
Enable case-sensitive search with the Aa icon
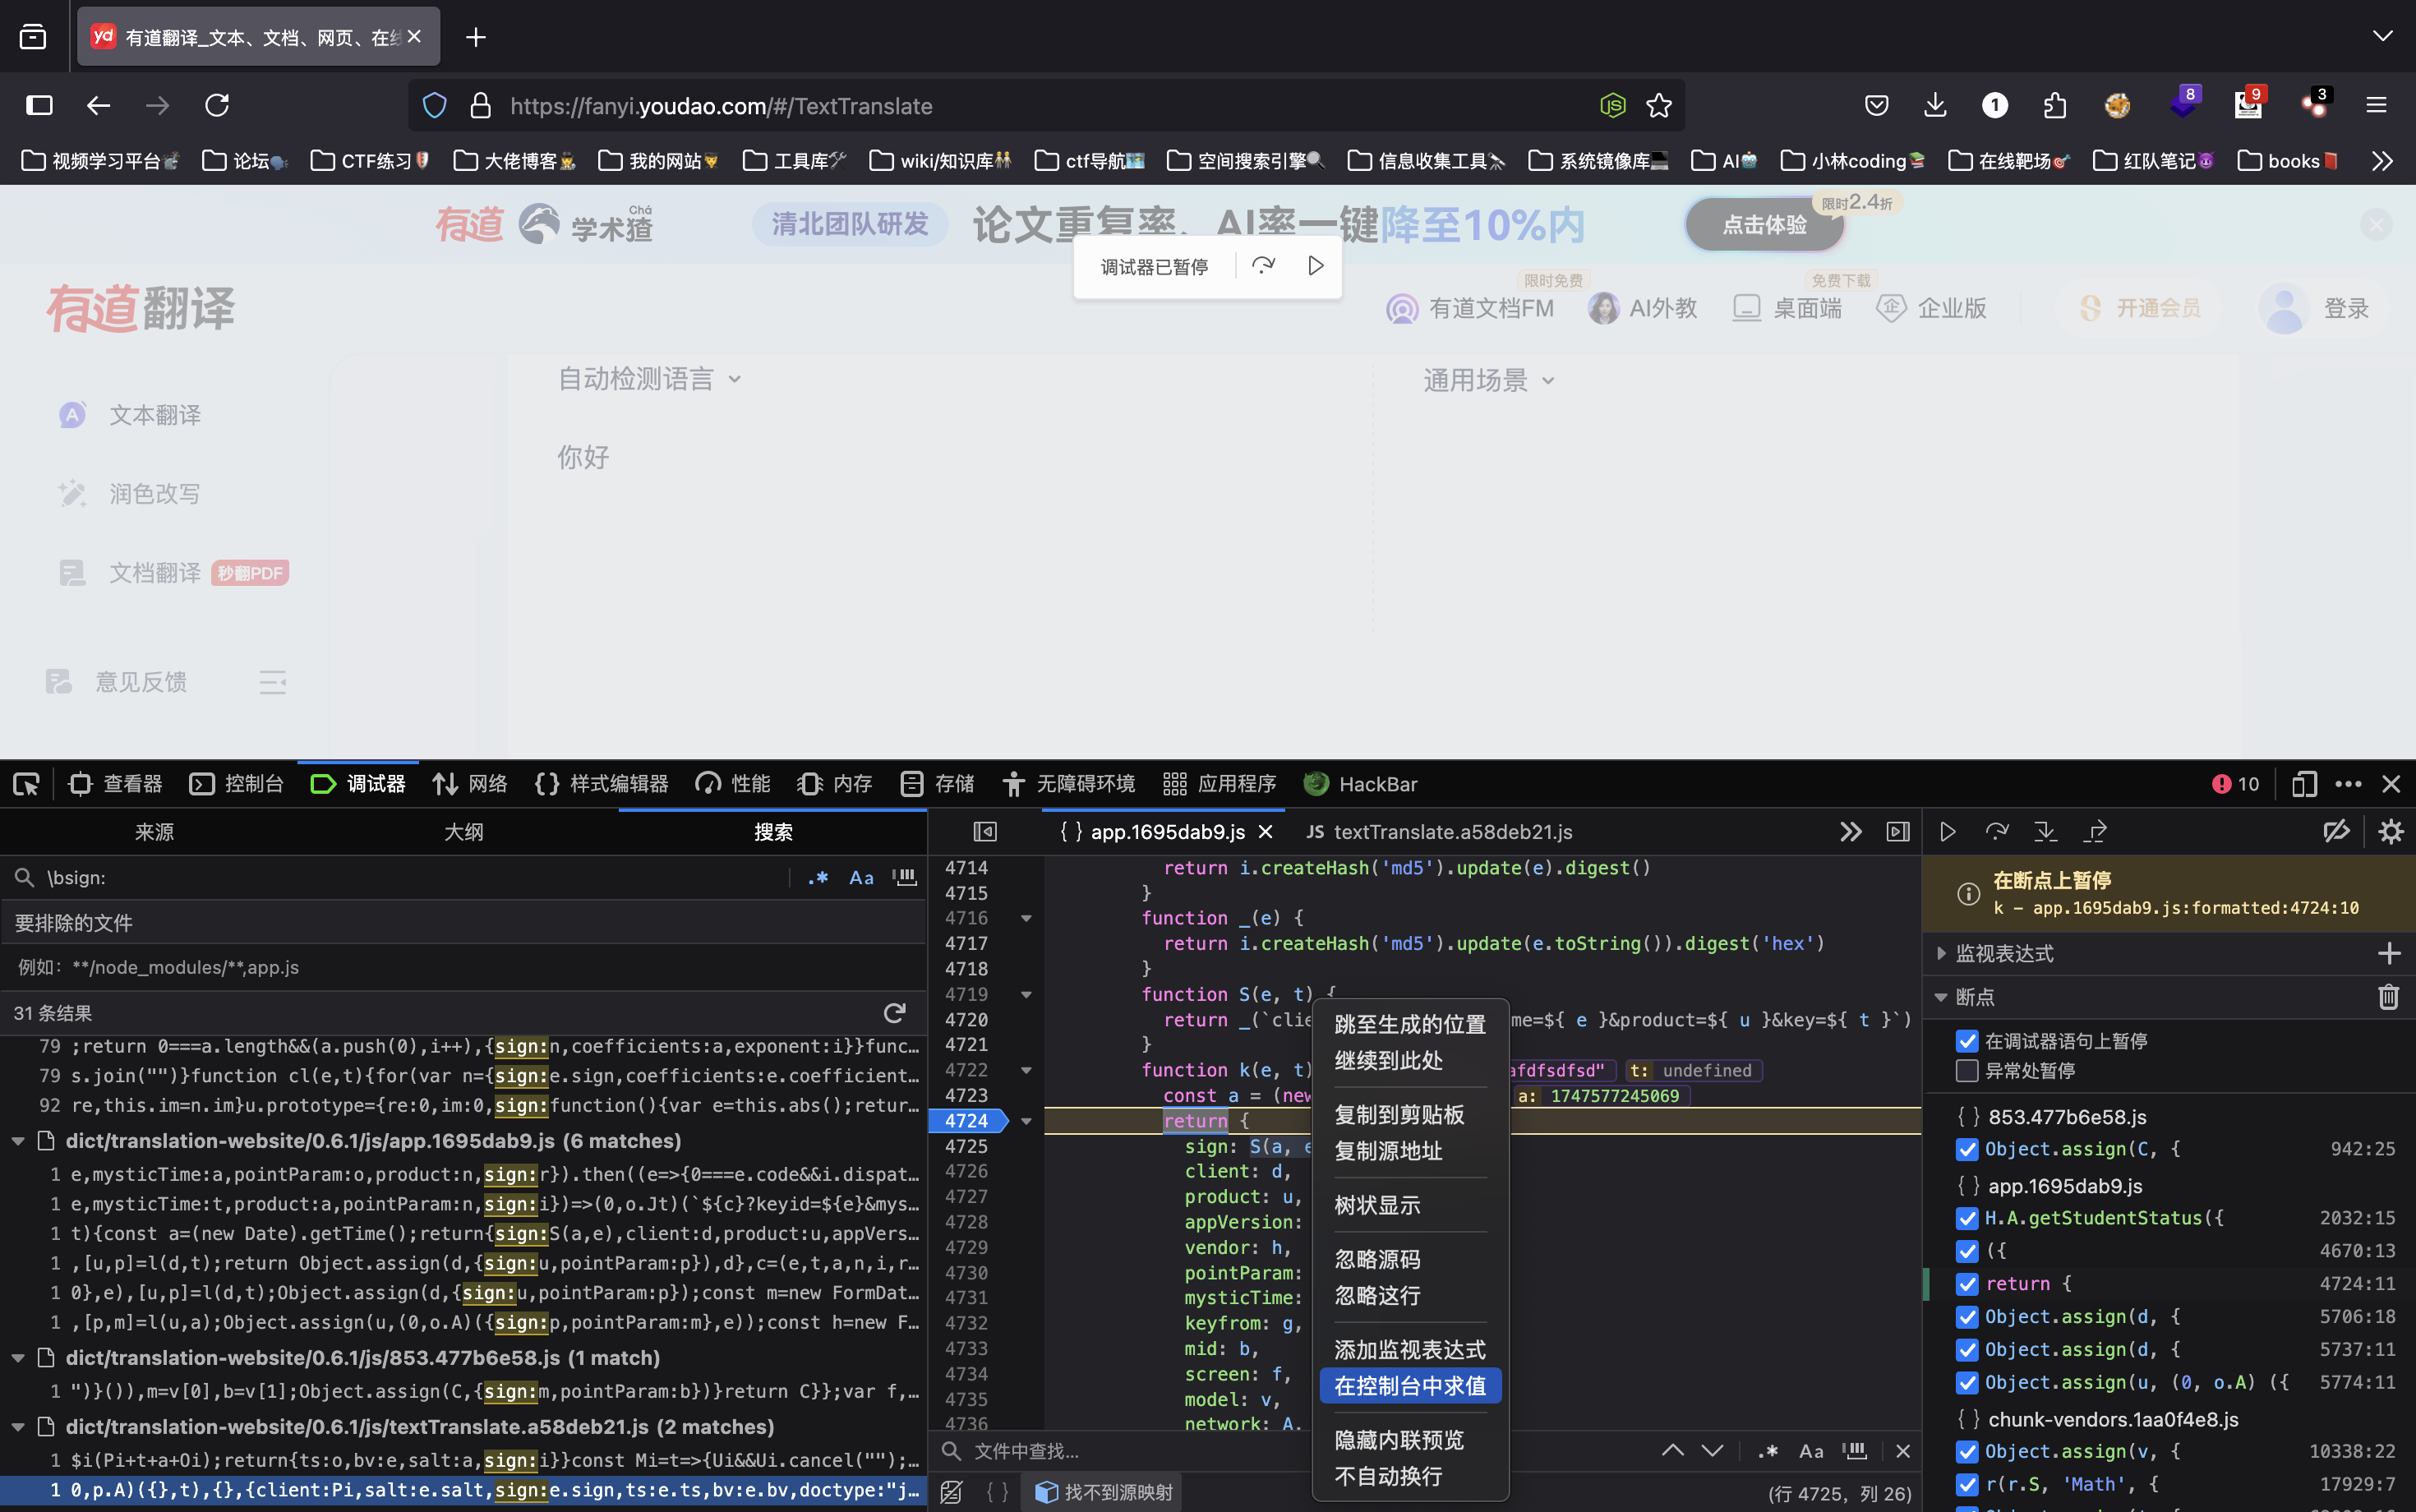click(861, 877)
